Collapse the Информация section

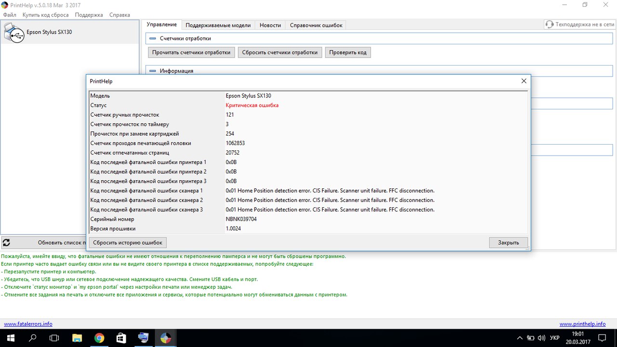click(x=153, y=71)
